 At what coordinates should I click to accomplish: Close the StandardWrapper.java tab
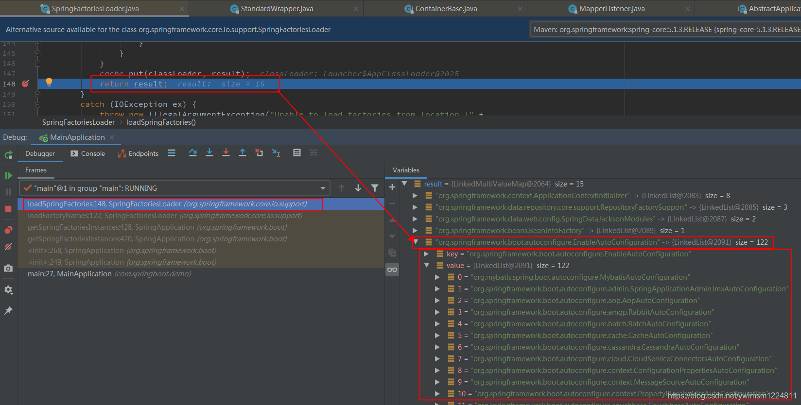pyautogui.click(x=356, y=9)
